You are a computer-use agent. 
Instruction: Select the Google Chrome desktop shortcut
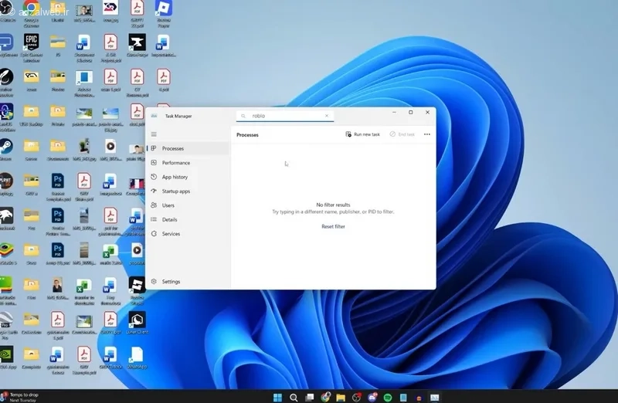click(31, 13)
